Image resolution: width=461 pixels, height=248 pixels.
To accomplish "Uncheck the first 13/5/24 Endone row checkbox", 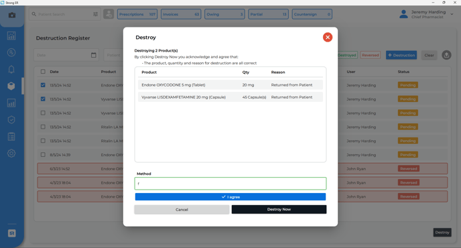I will coord(43,85).
